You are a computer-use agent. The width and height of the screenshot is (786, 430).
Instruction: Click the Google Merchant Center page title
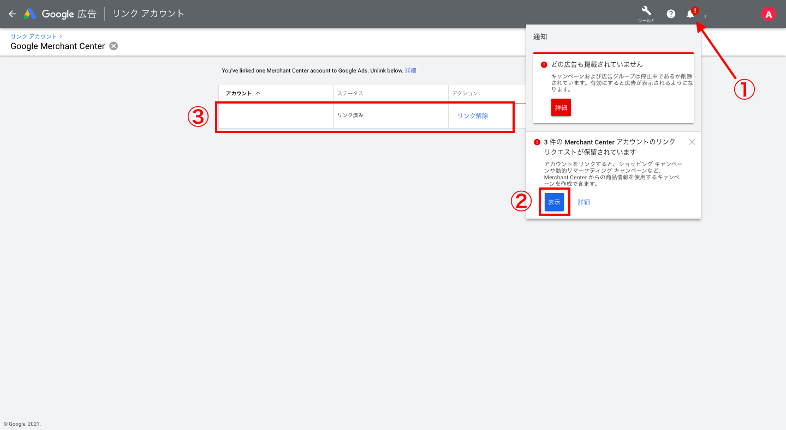tap(58, 46)
